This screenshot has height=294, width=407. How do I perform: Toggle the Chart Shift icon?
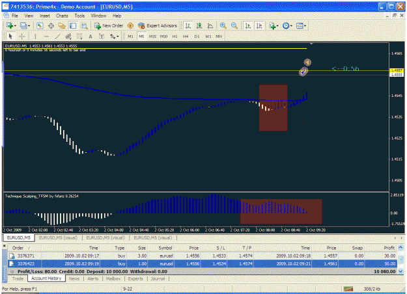click(259, 25)
